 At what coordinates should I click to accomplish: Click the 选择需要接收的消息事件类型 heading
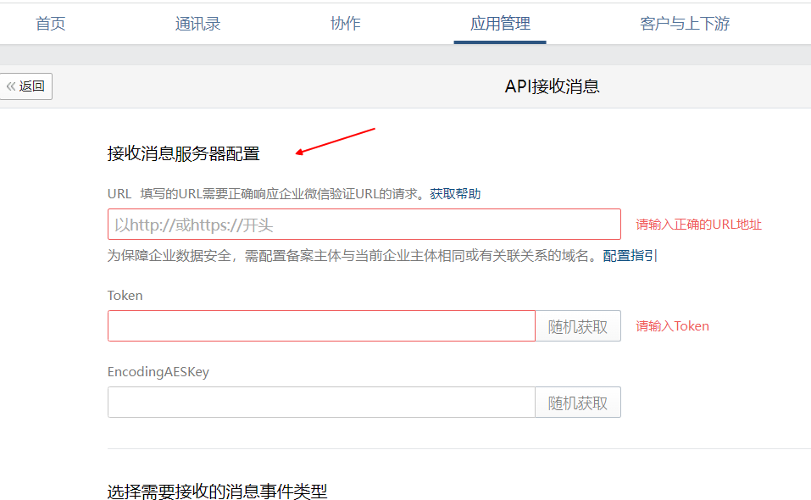tap(217, 492)
